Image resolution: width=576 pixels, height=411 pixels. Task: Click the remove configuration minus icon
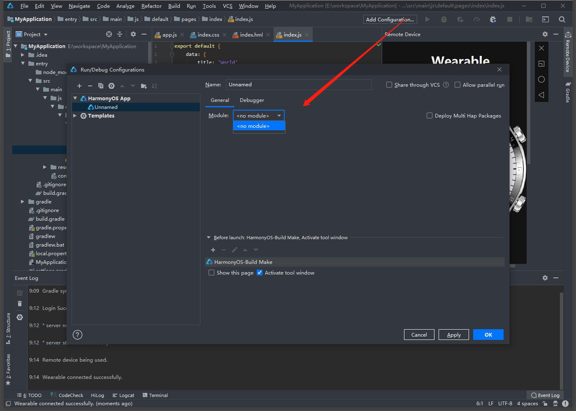click(x=90, y=86)
